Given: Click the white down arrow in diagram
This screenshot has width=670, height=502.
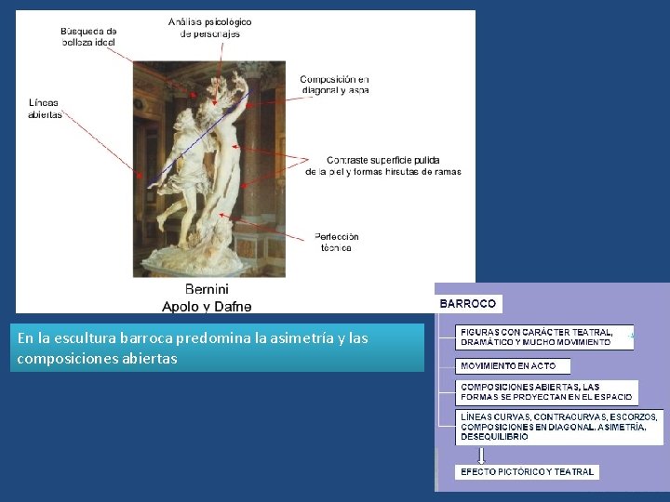Looking at the screenshot, I should pos(481,456).
